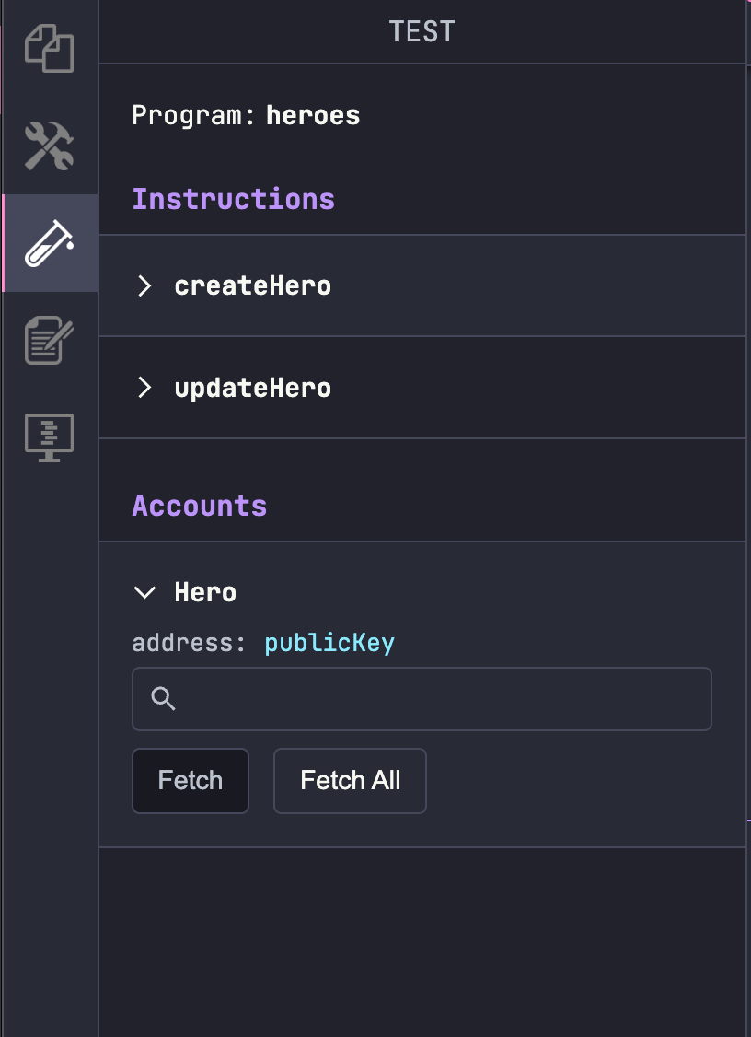Click the heroes program name

pyautogui.click(x=313, y=115)
